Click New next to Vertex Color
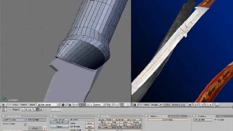The width and height of the screenshot is (233, 131). (90, 130)
